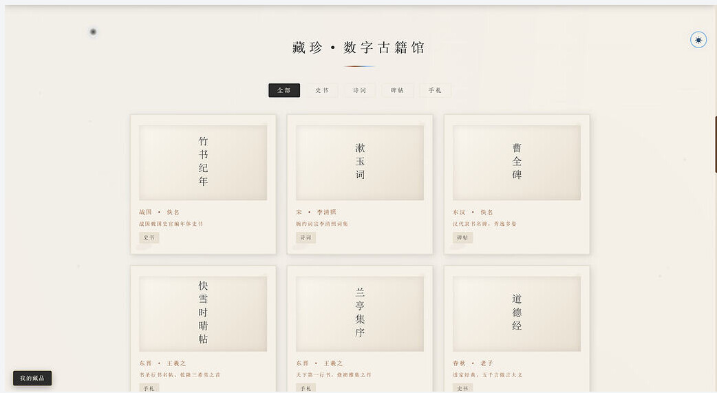The width and height of the screenshot is (717, 393).
Task: Click the 史书 tag on 竹书纪年 card
Action: 149,237
